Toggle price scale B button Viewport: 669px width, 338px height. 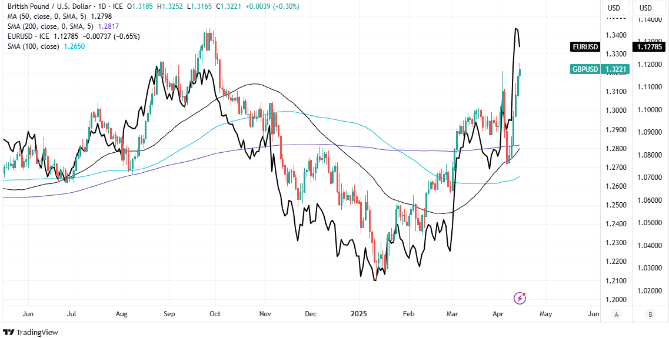(650, 314)
